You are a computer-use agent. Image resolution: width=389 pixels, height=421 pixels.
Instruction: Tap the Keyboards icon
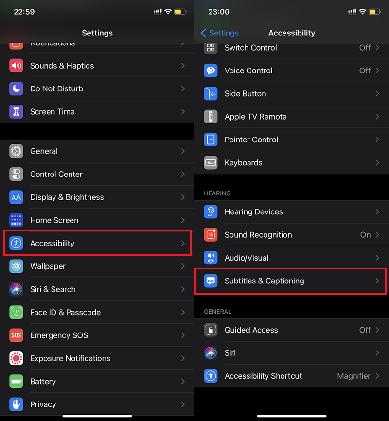(211, 163)
